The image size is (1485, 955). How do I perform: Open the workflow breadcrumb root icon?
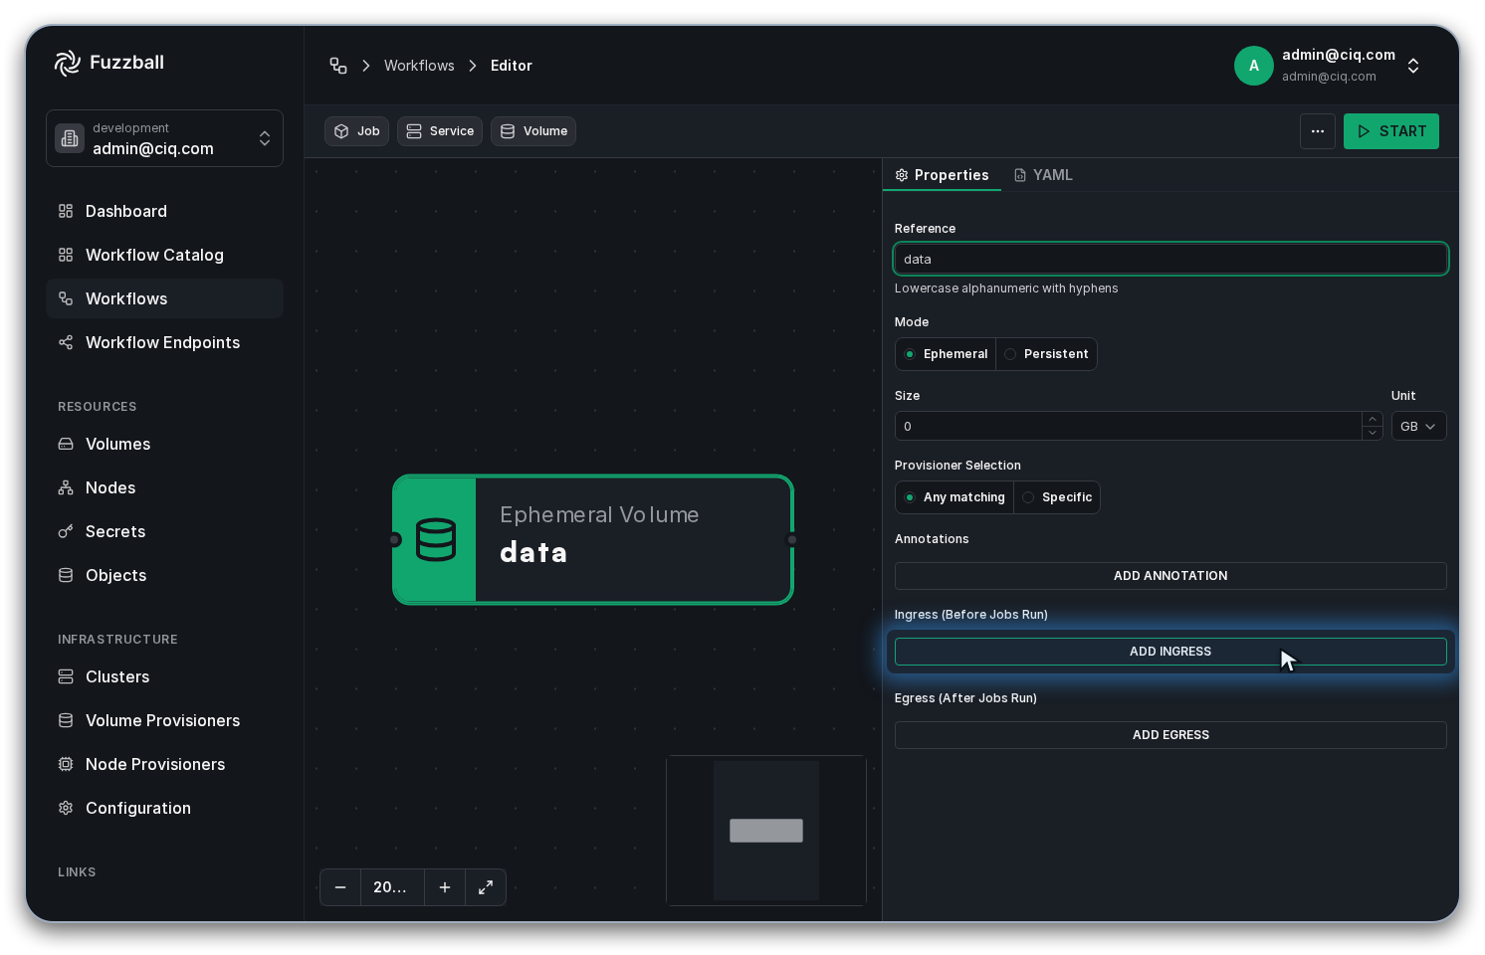tap(338, 66)
